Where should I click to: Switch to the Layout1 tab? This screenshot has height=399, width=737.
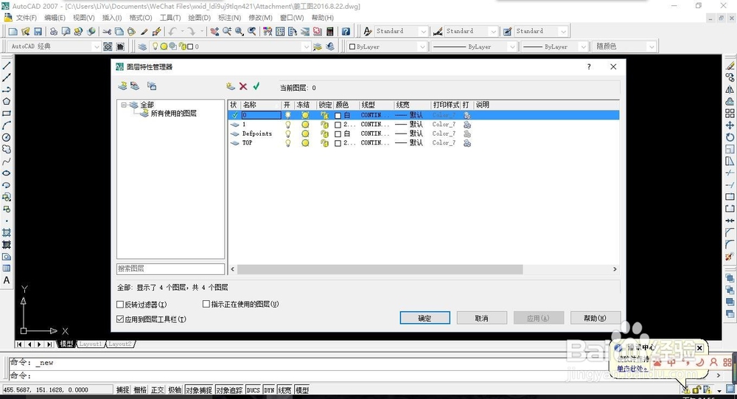(90, 344)
